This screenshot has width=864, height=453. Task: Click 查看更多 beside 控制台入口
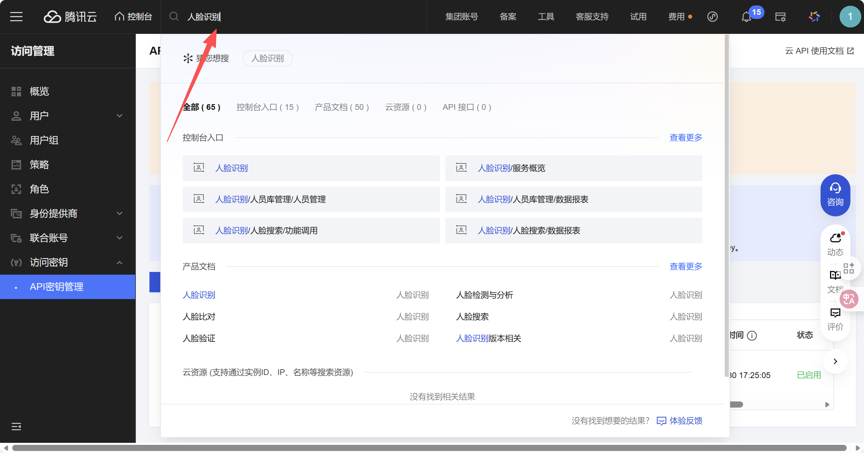tap(685, 138)
